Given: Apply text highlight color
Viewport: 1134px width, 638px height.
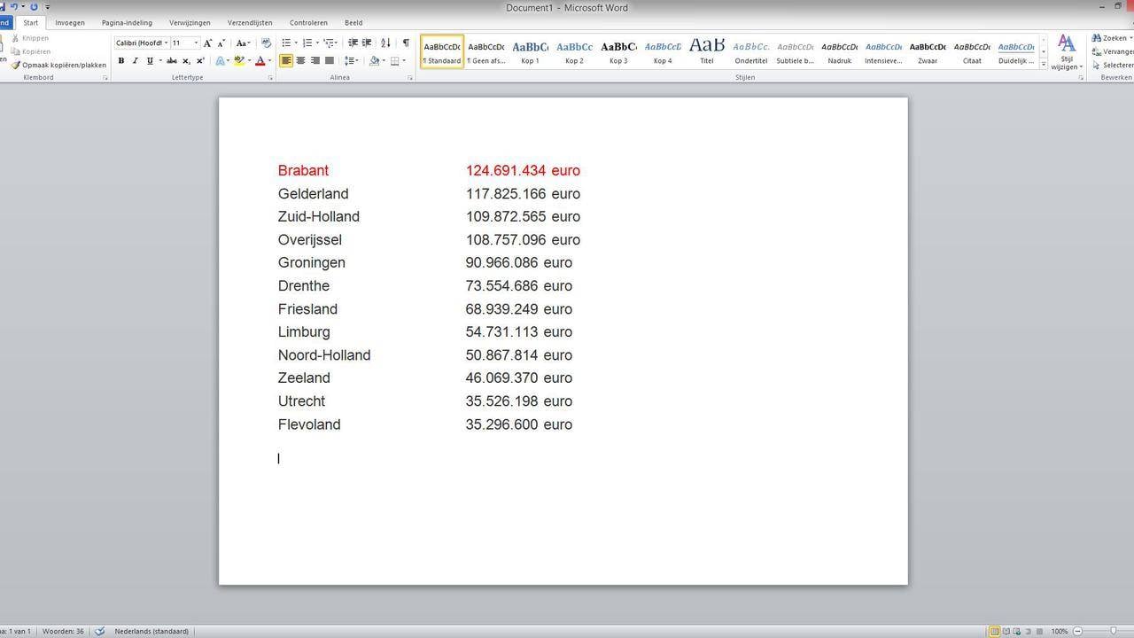Looking at the screenshot, I should [239, 61].
